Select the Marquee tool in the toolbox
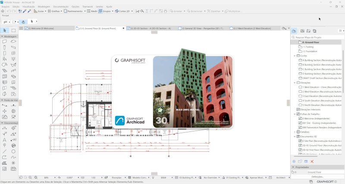This screenshot has width=345, height=184. point(13,31)
